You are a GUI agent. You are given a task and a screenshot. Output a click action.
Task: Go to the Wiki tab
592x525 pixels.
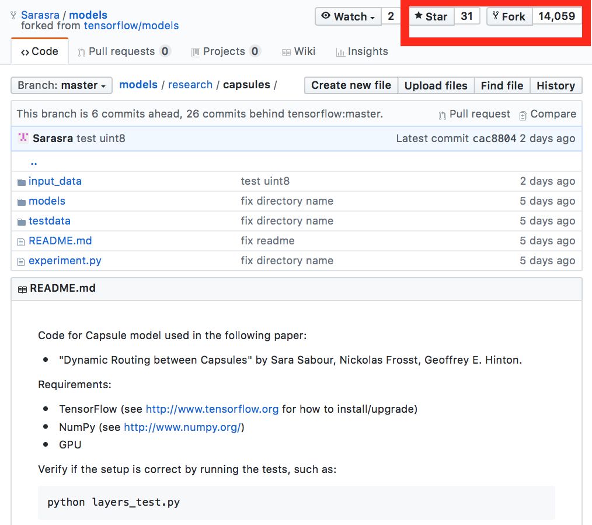pyautogui.click(x=298, y=51)
